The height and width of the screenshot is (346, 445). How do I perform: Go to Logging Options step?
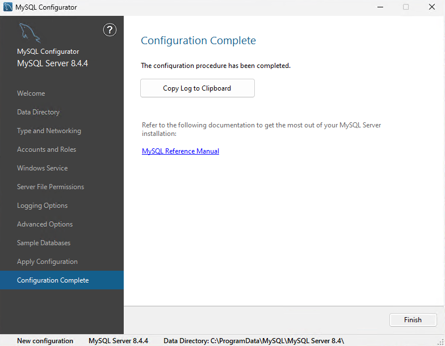click(42, 206)
